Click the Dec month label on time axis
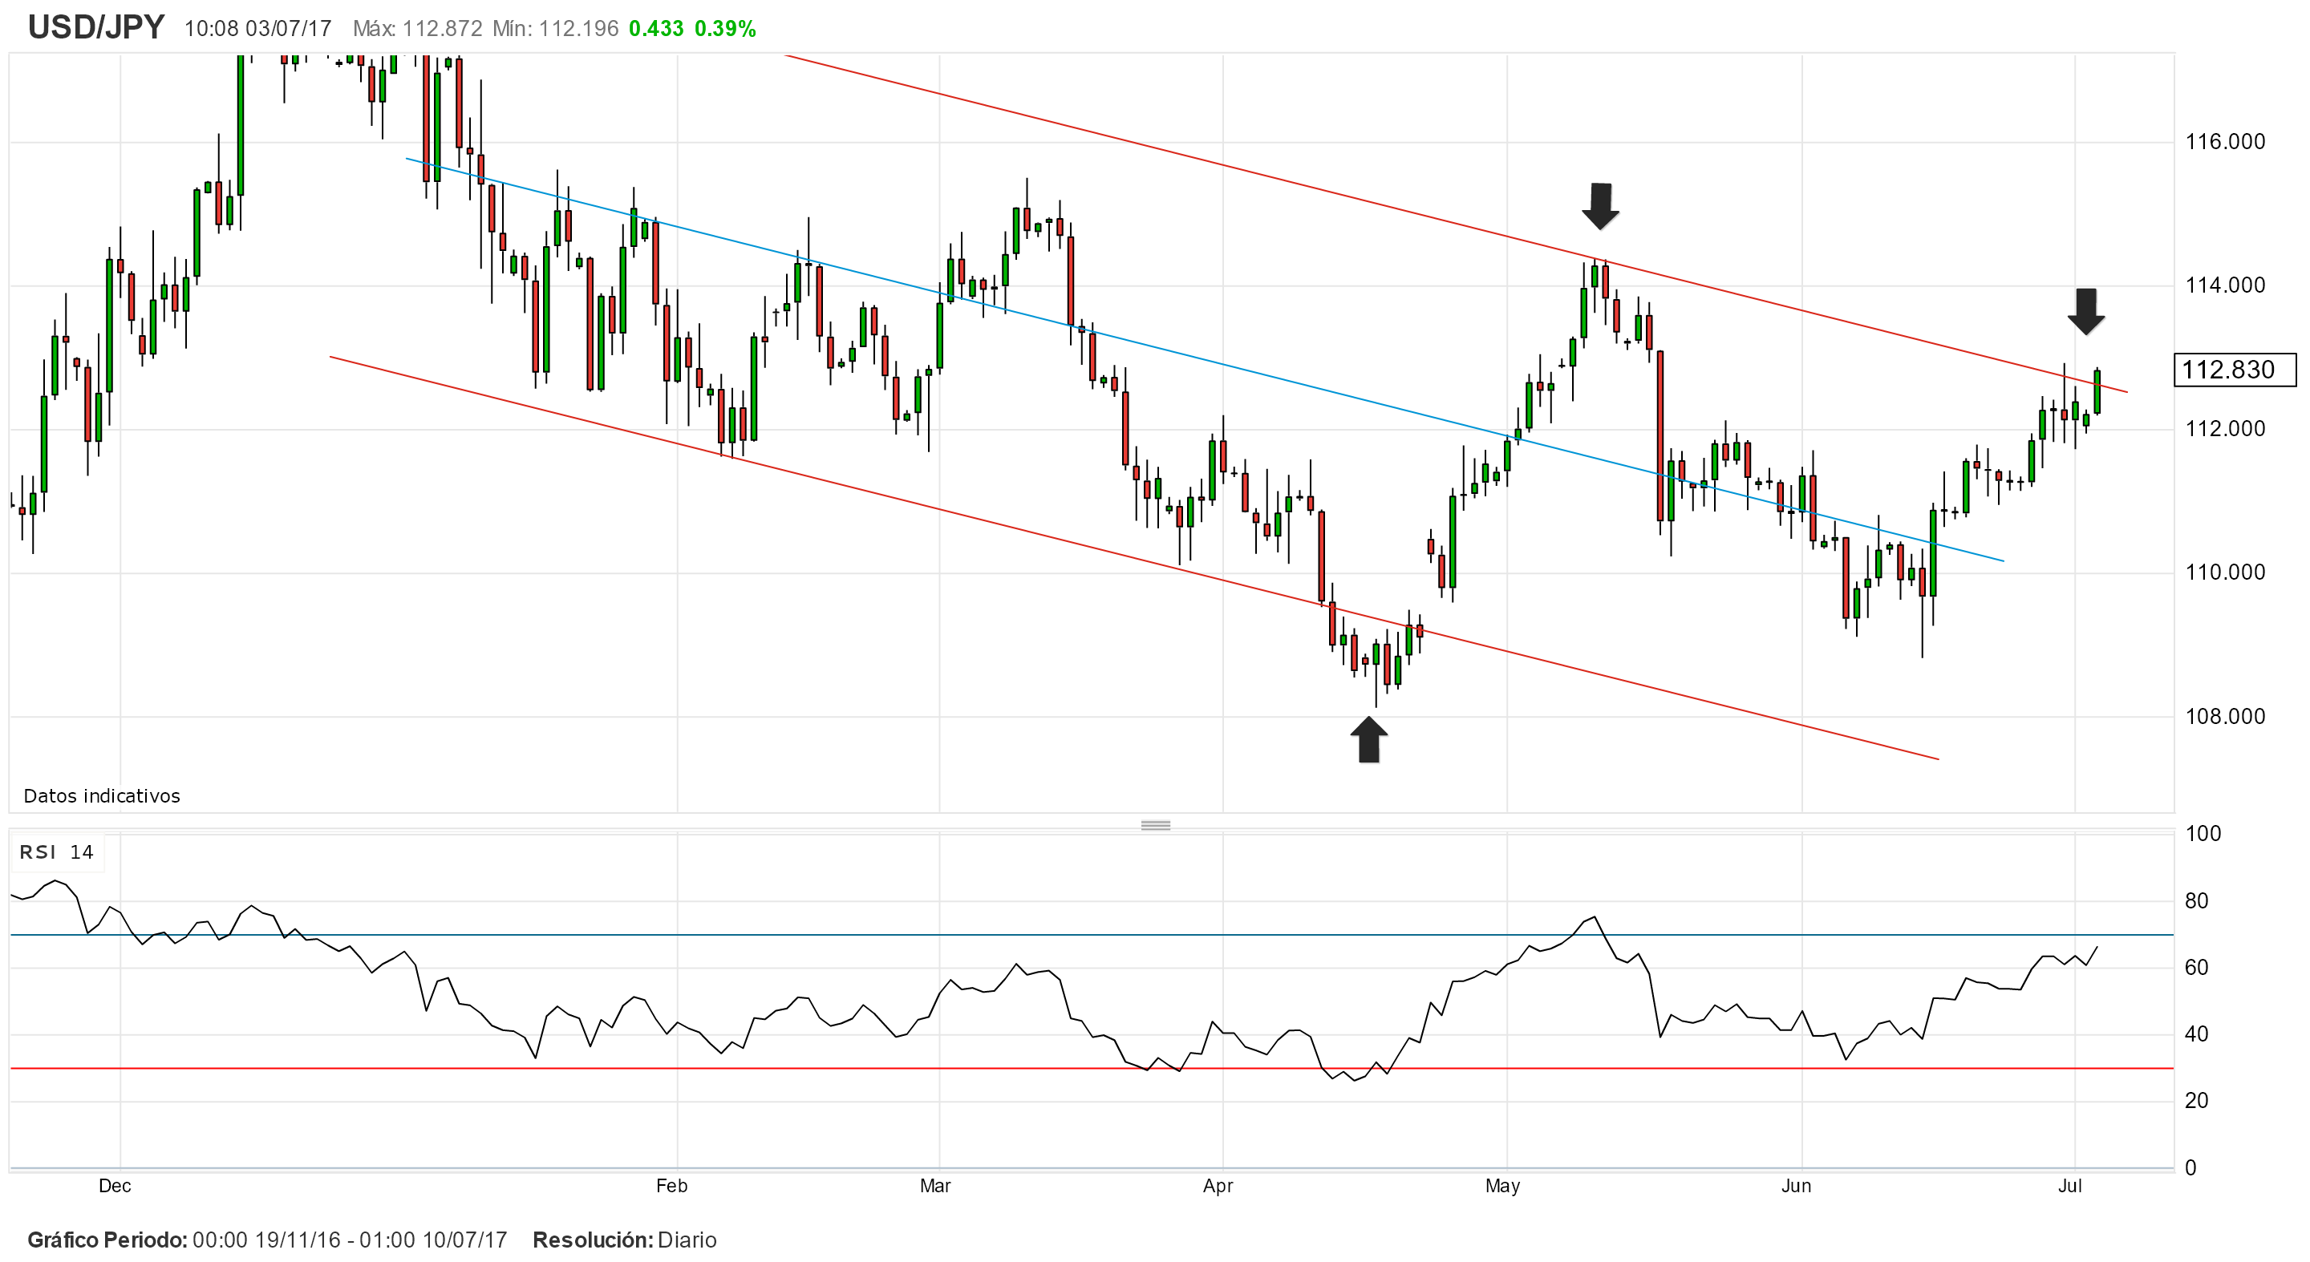Image resolution: width=2310 pixels, height=1262 pixels. [x=115, y=1186]
